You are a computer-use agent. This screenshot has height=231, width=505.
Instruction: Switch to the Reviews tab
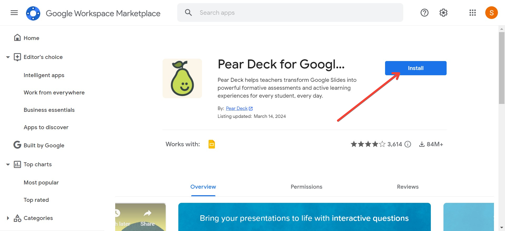tap(408, 187)
